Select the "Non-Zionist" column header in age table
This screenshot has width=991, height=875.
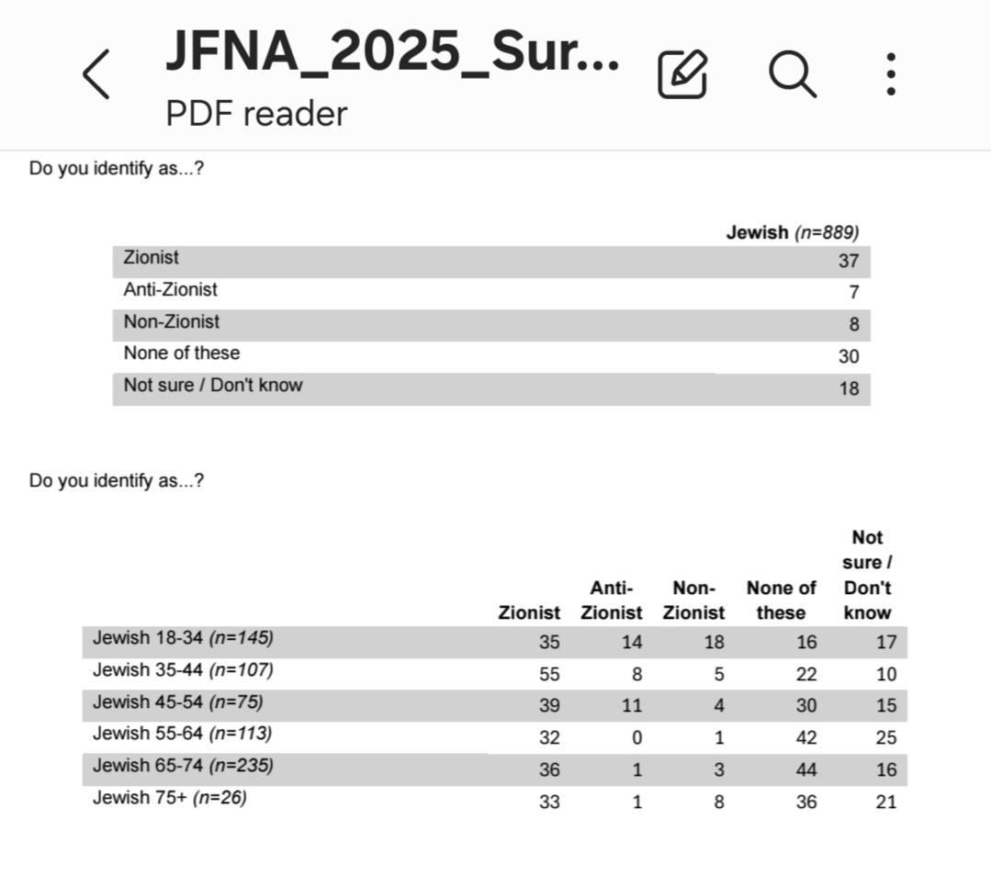[693, 600]
